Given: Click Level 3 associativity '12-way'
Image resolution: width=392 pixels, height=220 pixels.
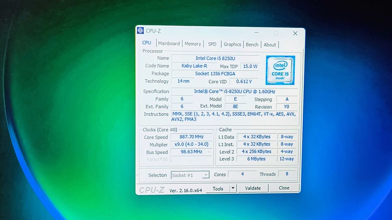Looking at the screenshot, I should point(287,159).
